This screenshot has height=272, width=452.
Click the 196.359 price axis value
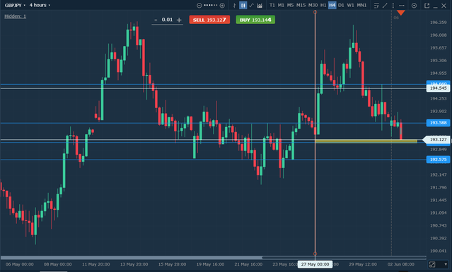pos(438,23)
